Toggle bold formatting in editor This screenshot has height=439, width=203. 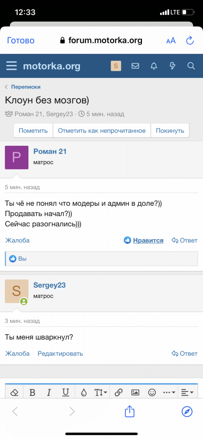click(x=32, y=392)
